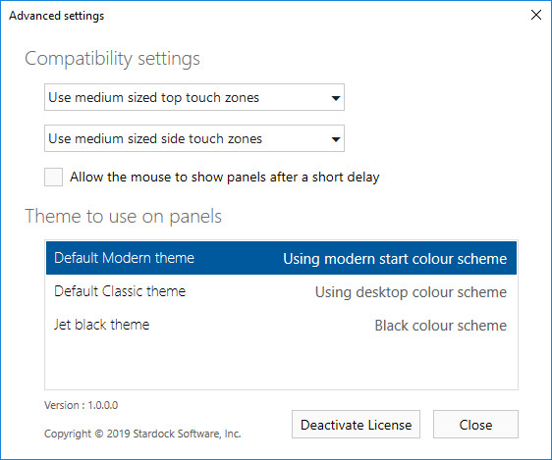
Task: Close the Advanced settings window with X
Action: pos(536,15)
